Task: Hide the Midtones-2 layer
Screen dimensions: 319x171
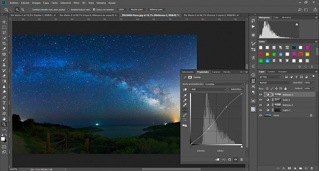Action: (260, 105)
